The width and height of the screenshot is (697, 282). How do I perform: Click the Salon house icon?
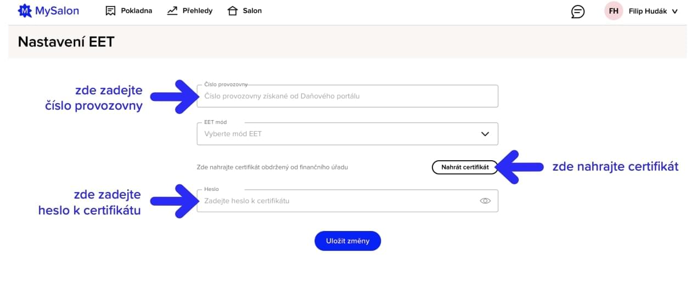point(233,10)
